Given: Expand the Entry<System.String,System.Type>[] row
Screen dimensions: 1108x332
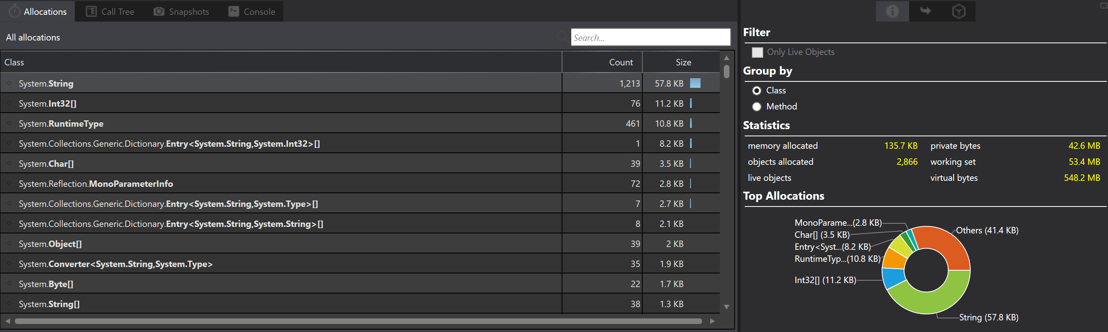Looking at the screenshot, I should click(x=9, y=204).
